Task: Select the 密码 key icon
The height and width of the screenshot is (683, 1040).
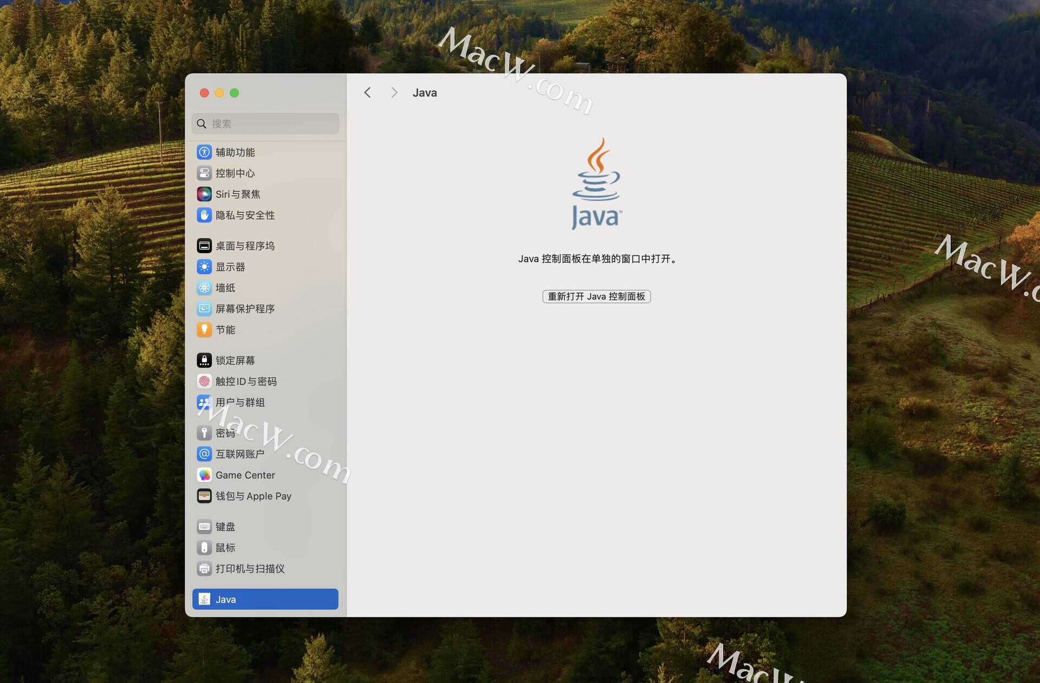Action: [204, 433]
